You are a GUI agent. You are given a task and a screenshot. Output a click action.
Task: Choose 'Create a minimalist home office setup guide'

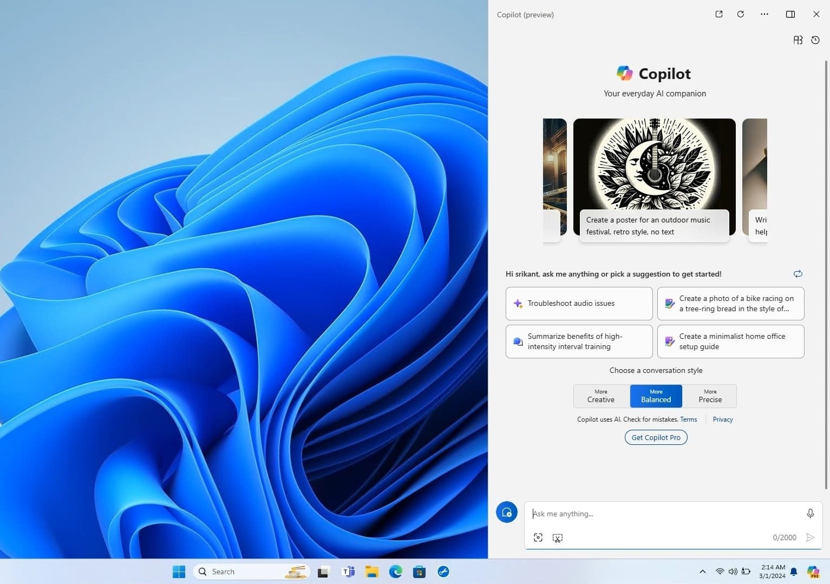coord(731,342)
